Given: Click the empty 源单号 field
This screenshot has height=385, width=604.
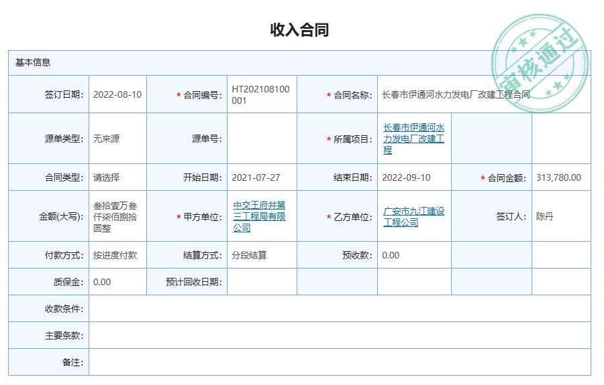Looking at the screenshot, I should coord(262,139).
